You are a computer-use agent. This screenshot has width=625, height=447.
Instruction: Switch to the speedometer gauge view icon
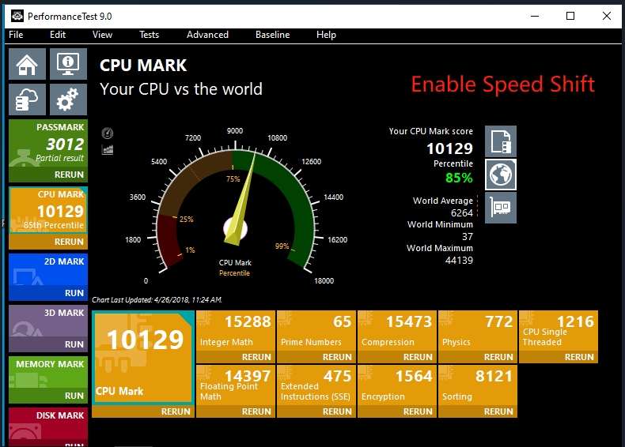[x=108, y=133]
